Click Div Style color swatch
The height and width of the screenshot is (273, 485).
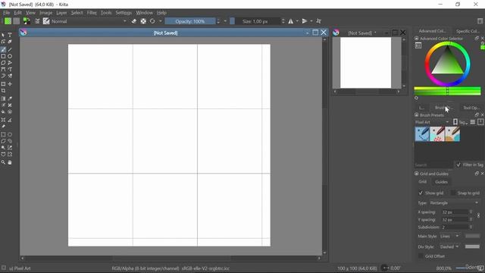click(472, 246)
